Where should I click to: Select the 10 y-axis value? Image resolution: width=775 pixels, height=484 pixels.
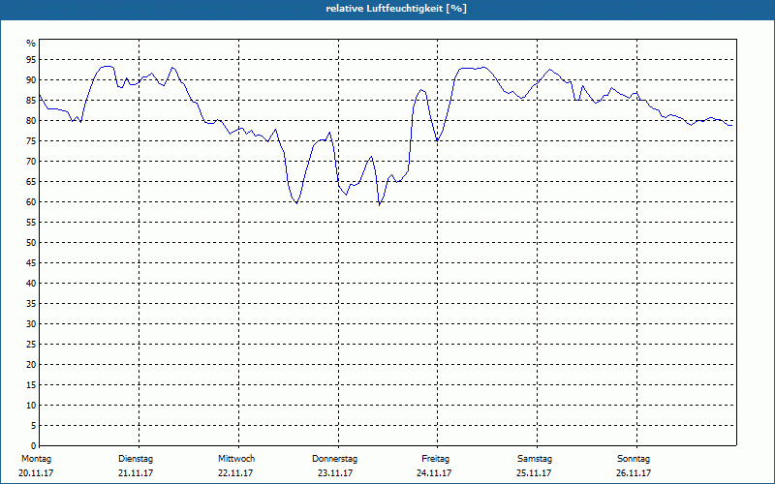click(31, 405)
